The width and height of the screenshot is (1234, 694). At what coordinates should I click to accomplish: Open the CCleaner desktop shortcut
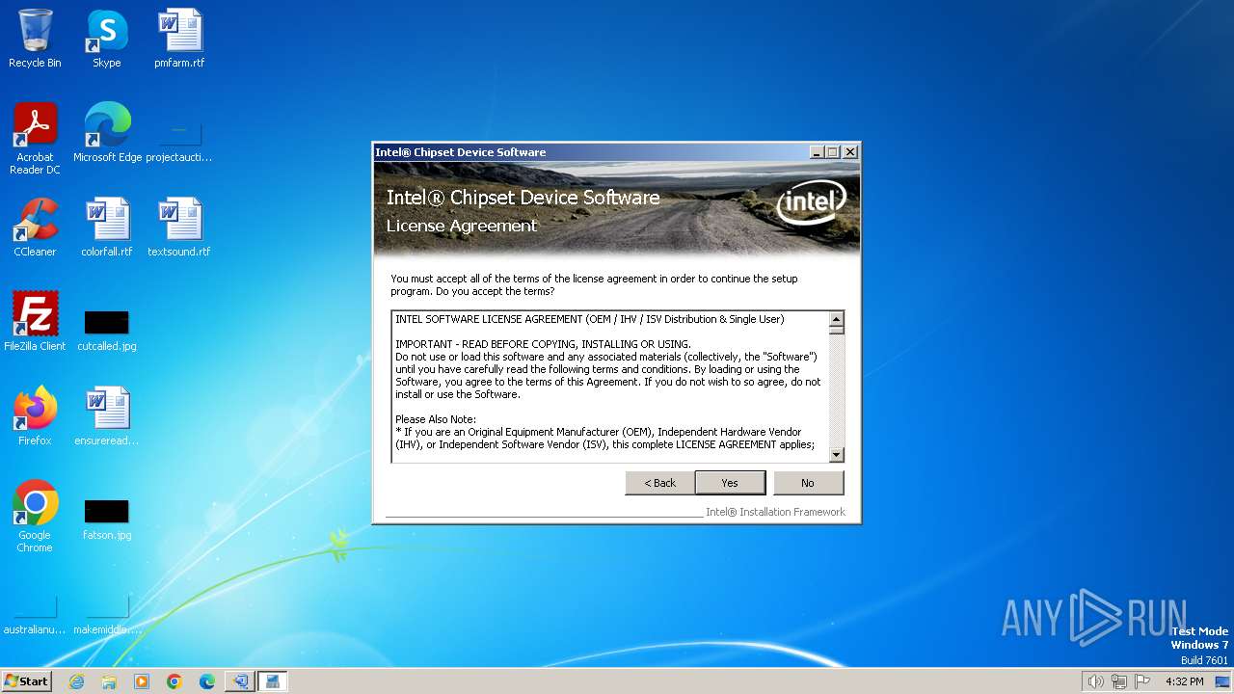click(35, 227)
